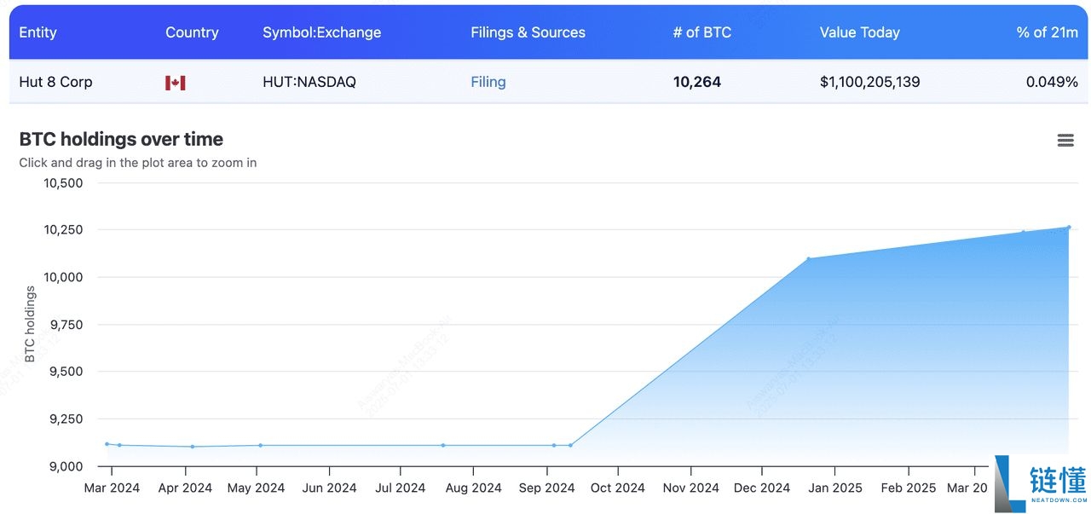Open the Filing source link
1091x514 pixels.
point(488,82)
